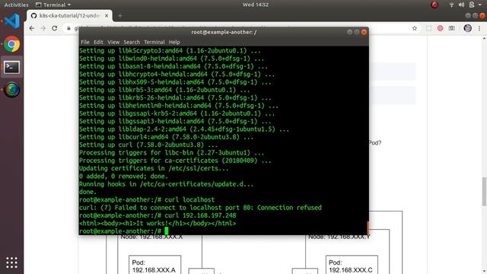Open the terminal File menu
The image size is (487, 274).
tap(85, 42)
